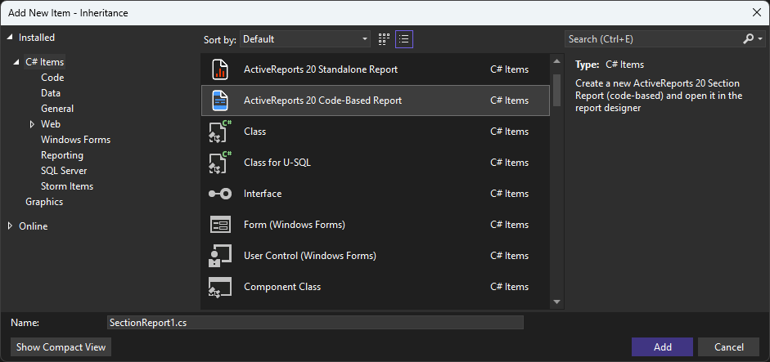
Task: Click Show Compact View button
Action: tap(61, 346)
